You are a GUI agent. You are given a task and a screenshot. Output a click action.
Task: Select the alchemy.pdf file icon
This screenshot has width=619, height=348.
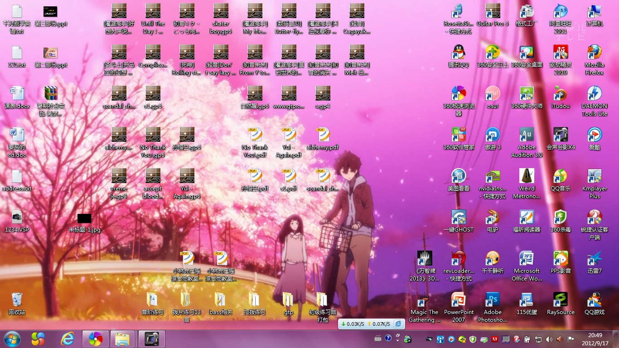coord(323,135)
